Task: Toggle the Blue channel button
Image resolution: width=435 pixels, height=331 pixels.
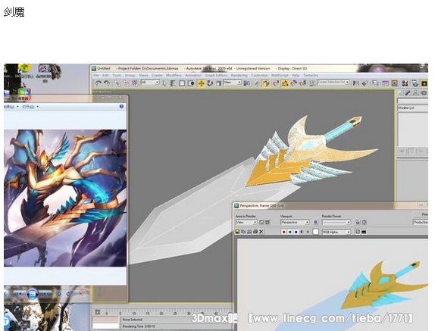Action: point(296,232)
